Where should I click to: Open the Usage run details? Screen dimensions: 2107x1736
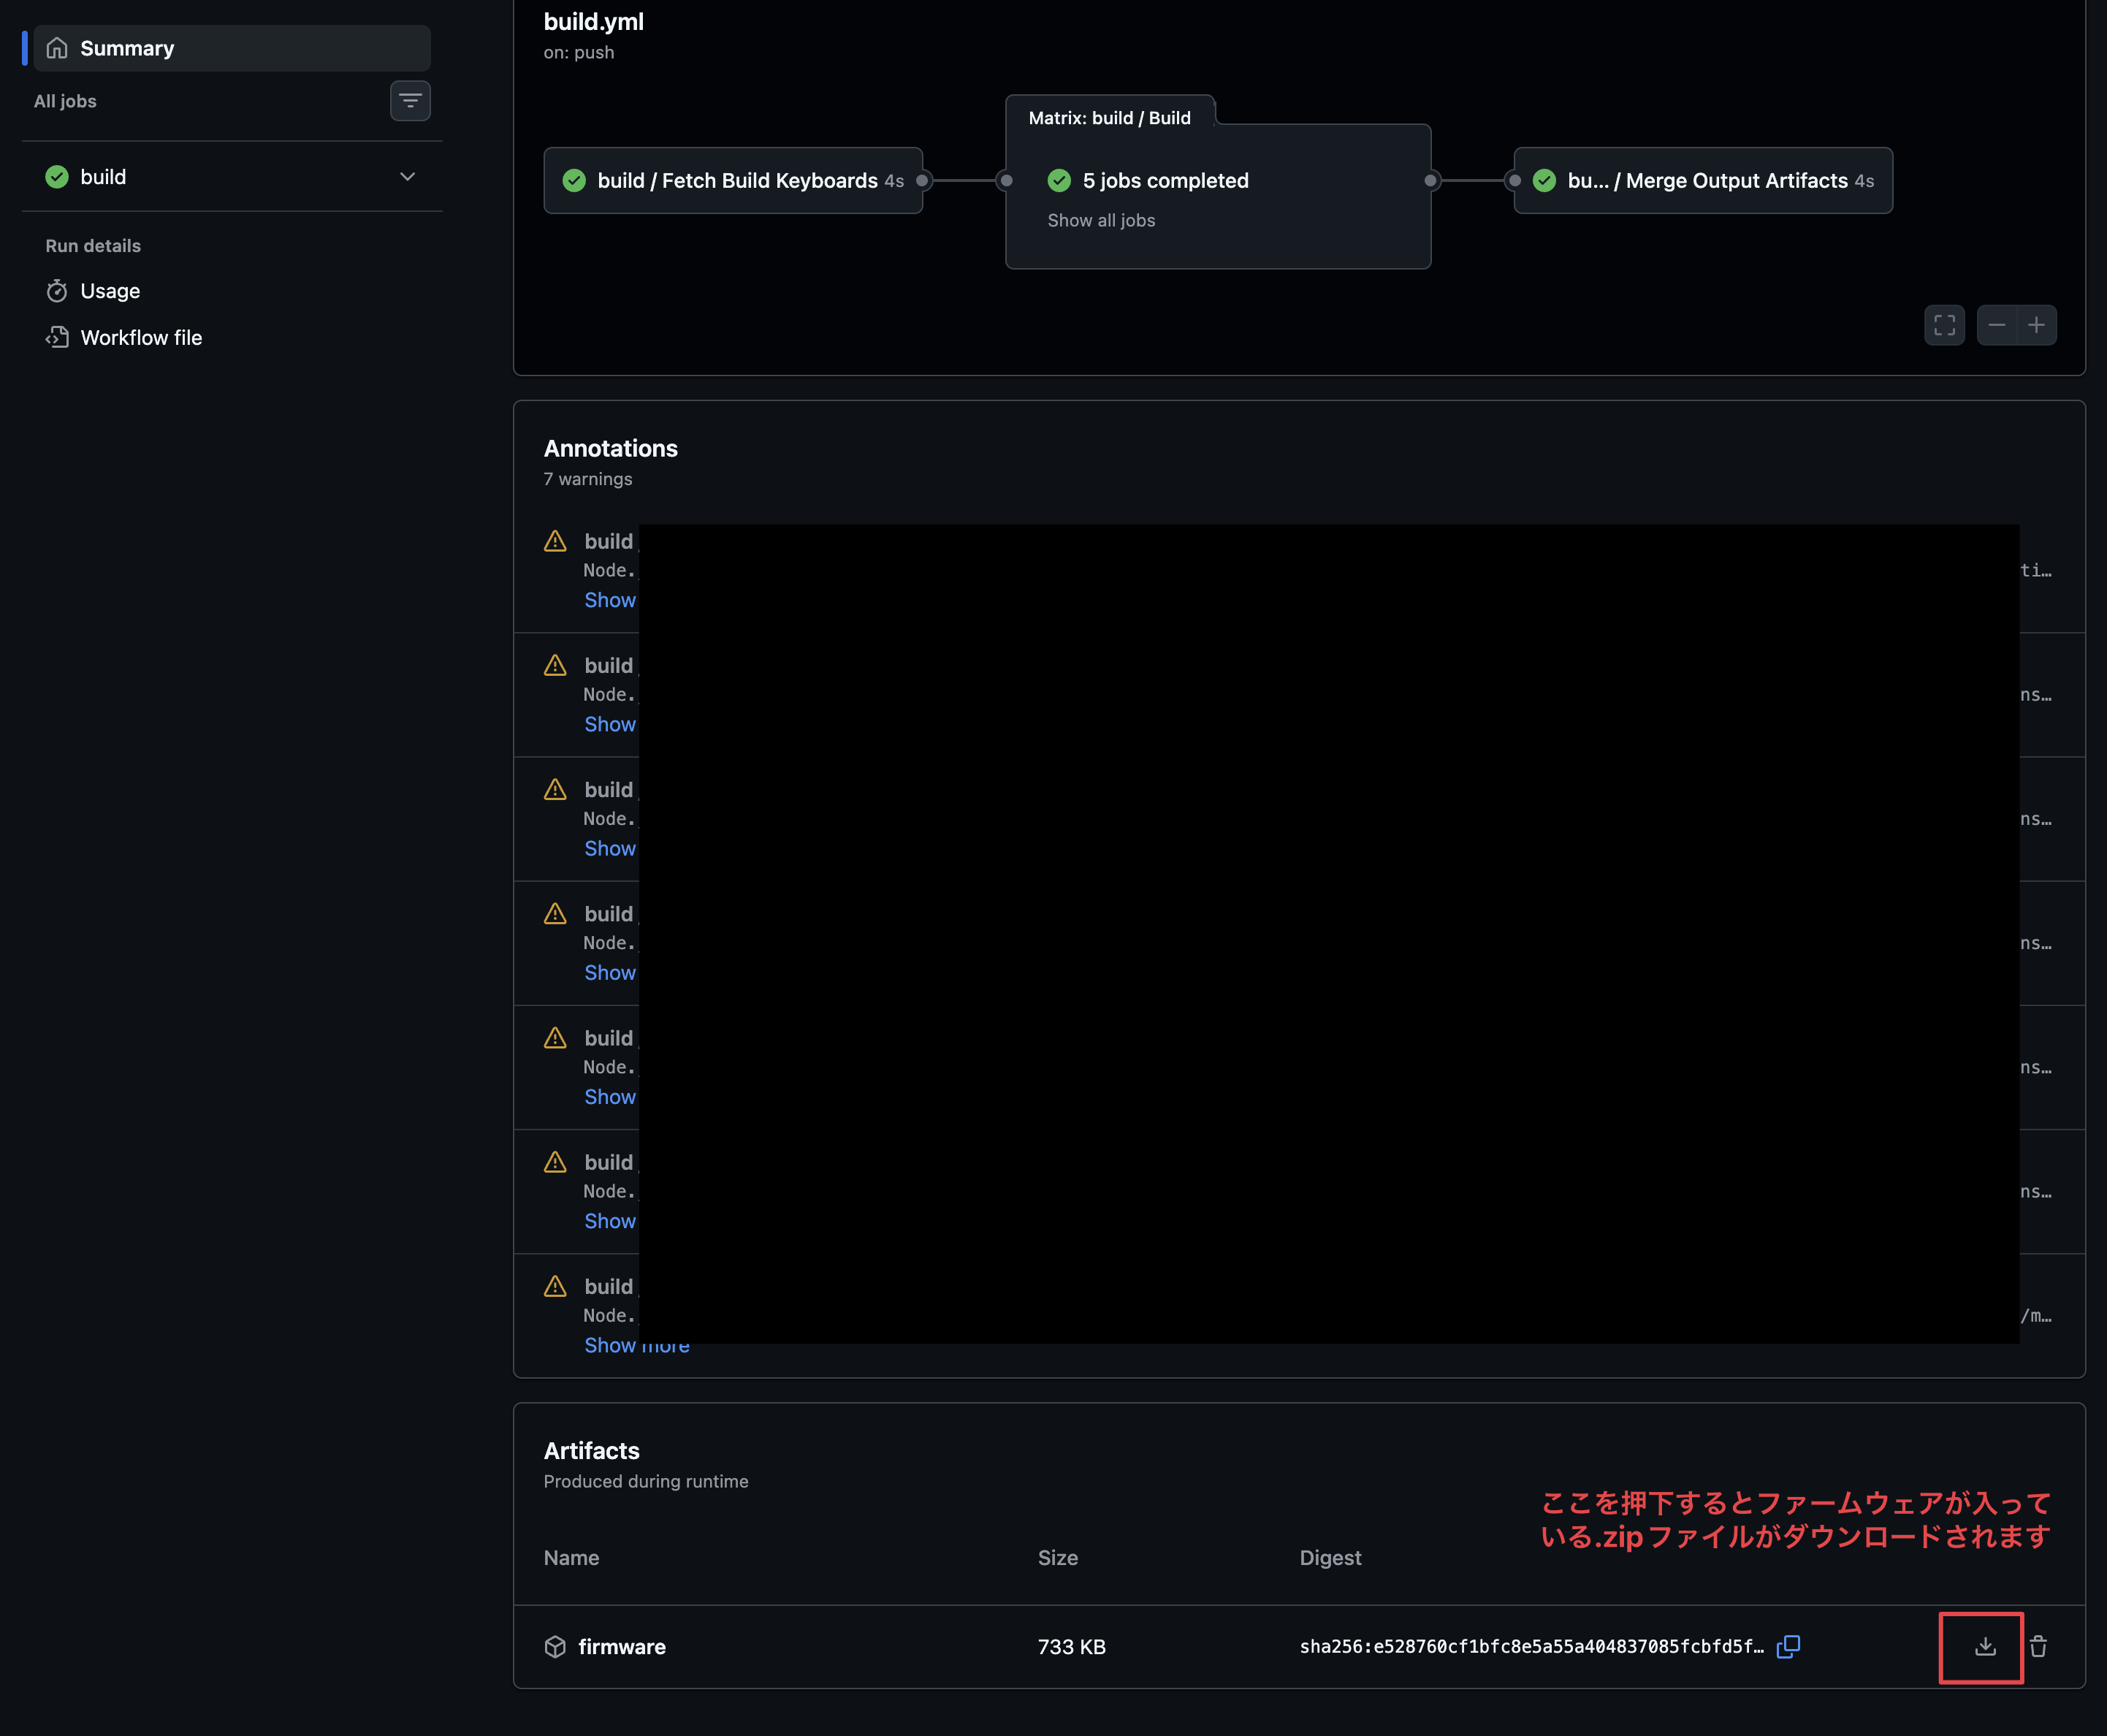(110, 291)
